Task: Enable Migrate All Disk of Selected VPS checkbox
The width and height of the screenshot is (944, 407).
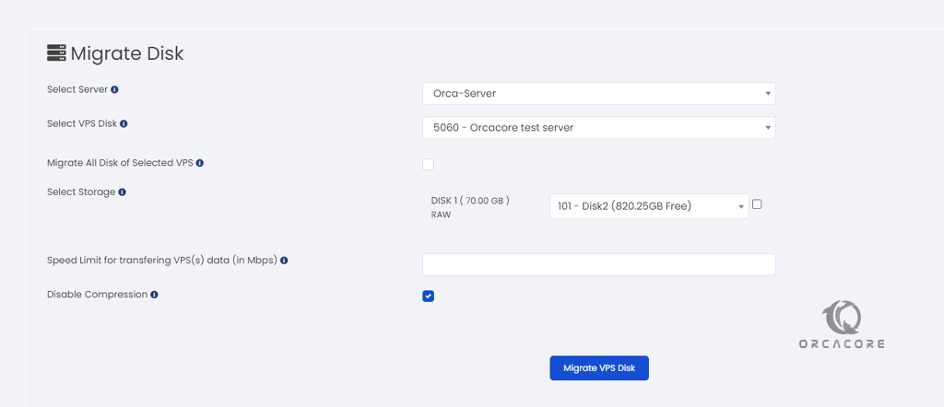Action: [428, 164]
